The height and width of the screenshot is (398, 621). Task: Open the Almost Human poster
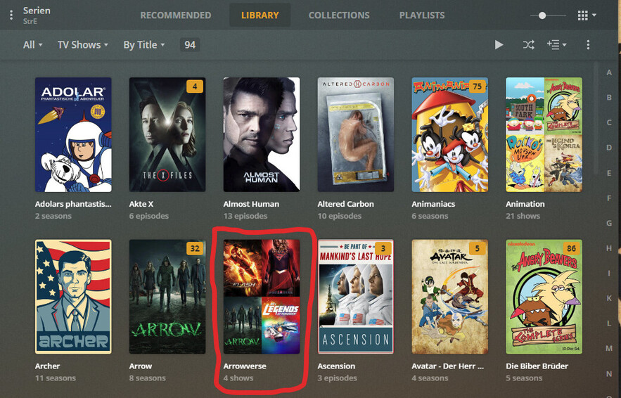[x=262, y=134]
